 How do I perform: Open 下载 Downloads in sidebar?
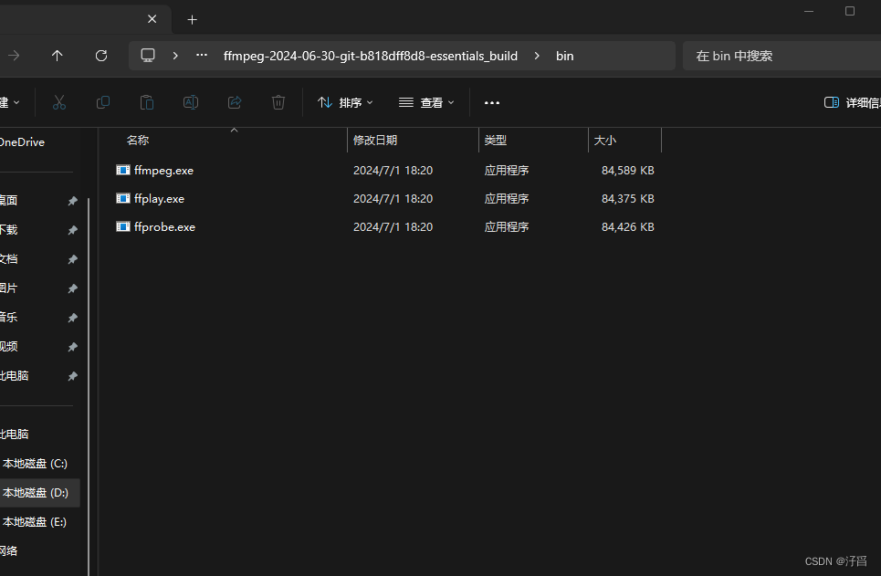(9, 230)
